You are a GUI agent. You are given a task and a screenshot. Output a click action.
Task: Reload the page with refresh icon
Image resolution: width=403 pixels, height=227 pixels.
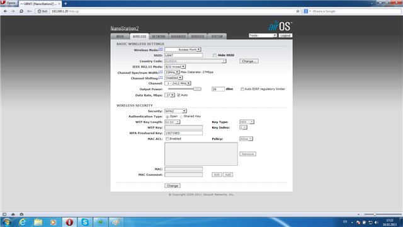click(21, 11)
